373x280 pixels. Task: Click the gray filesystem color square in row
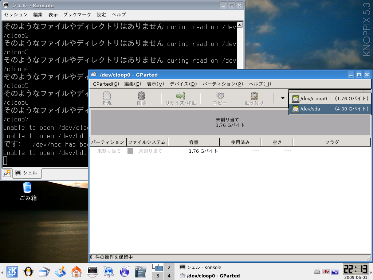pos(130,151)
